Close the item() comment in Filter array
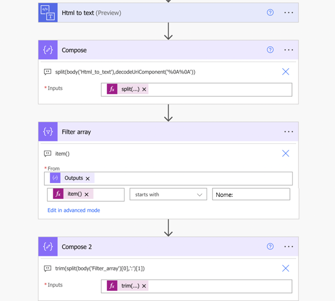This screenshot has width=335, height=301. [286, 153]
